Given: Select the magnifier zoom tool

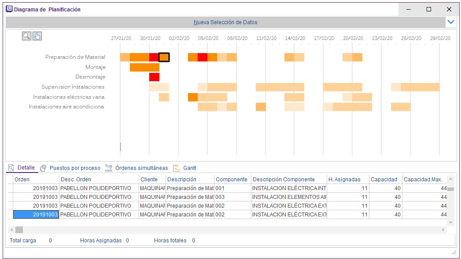Looking at the screenshot, I should coord(26,36).
